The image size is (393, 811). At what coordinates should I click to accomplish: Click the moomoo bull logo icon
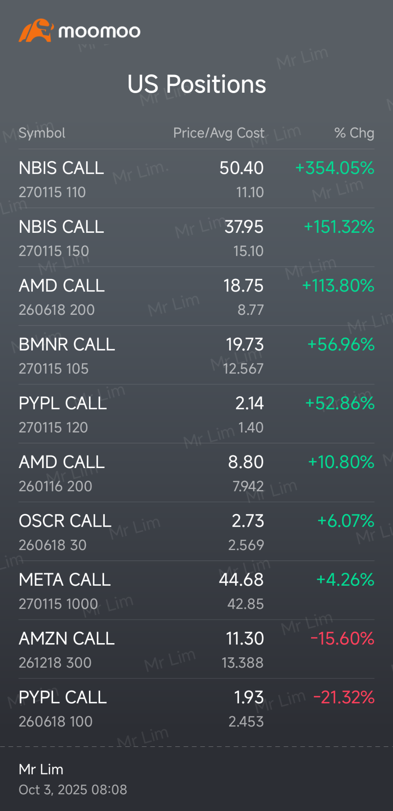(x=36, y=30)
